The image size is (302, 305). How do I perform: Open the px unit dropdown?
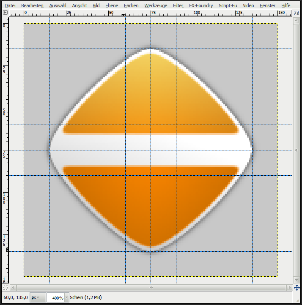pos(38,297)
